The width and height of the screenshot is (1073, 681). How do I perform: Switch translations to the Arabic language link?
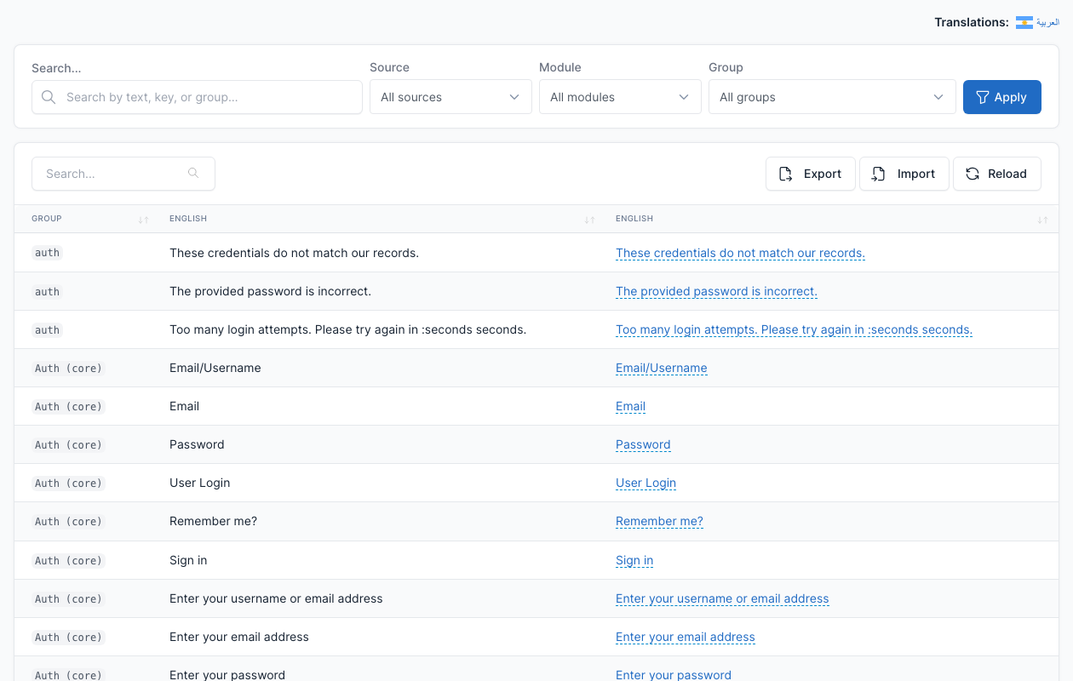point(1047,22)
